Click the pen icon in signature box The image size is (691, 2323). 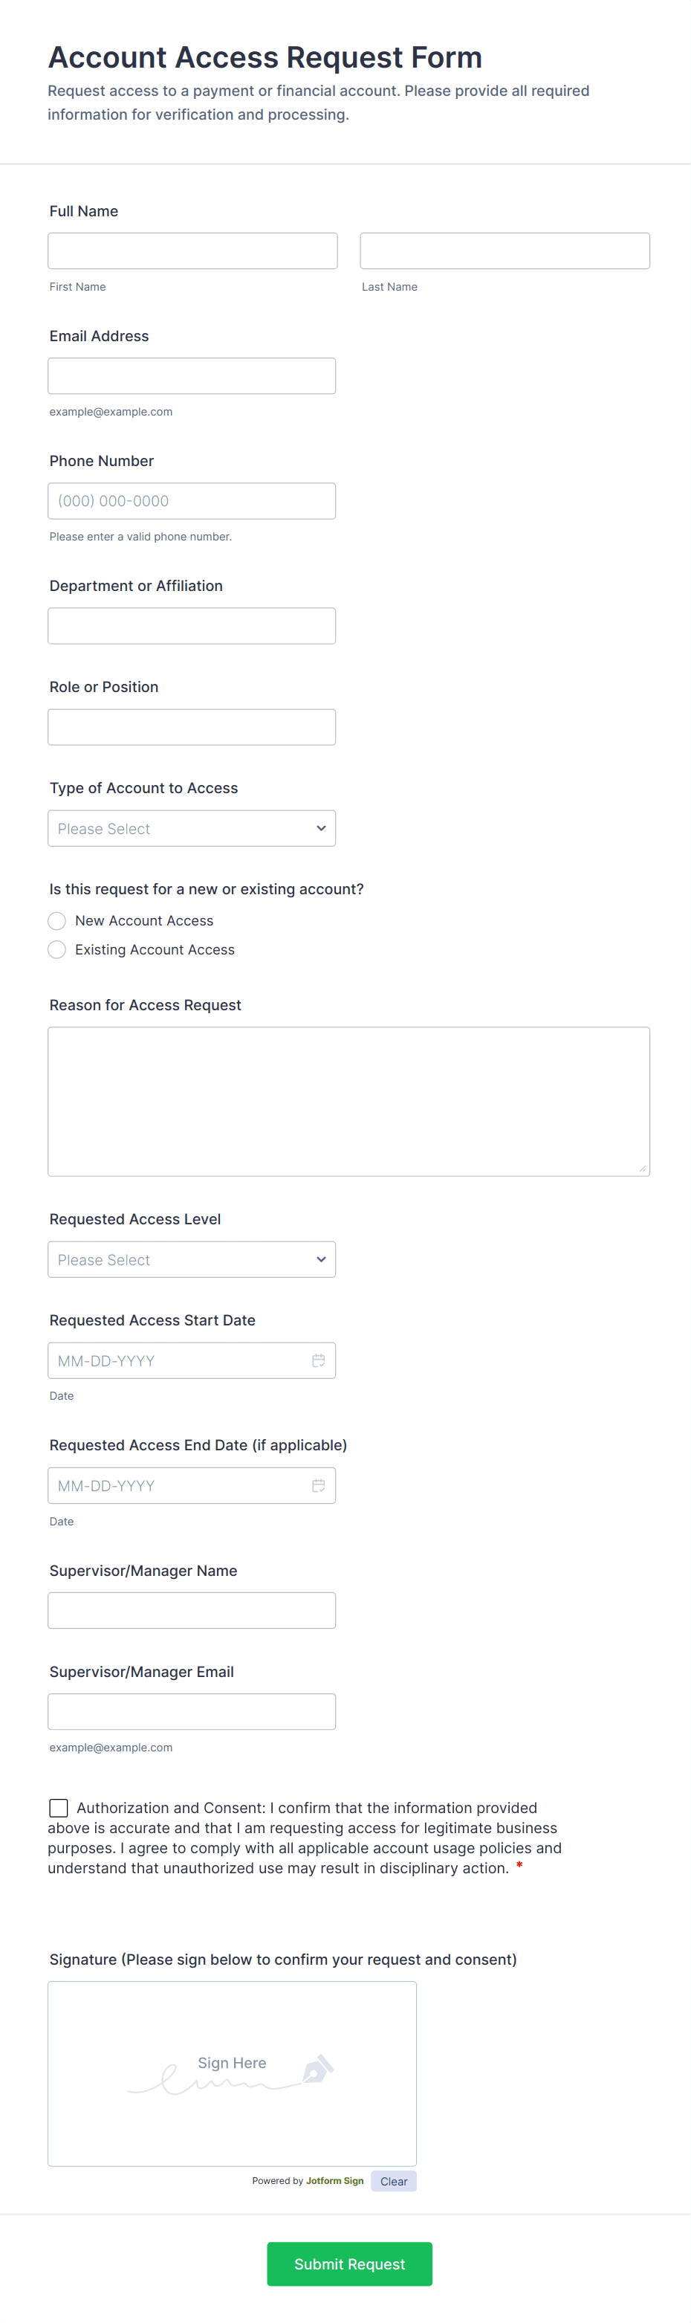tap(317, 2068)
